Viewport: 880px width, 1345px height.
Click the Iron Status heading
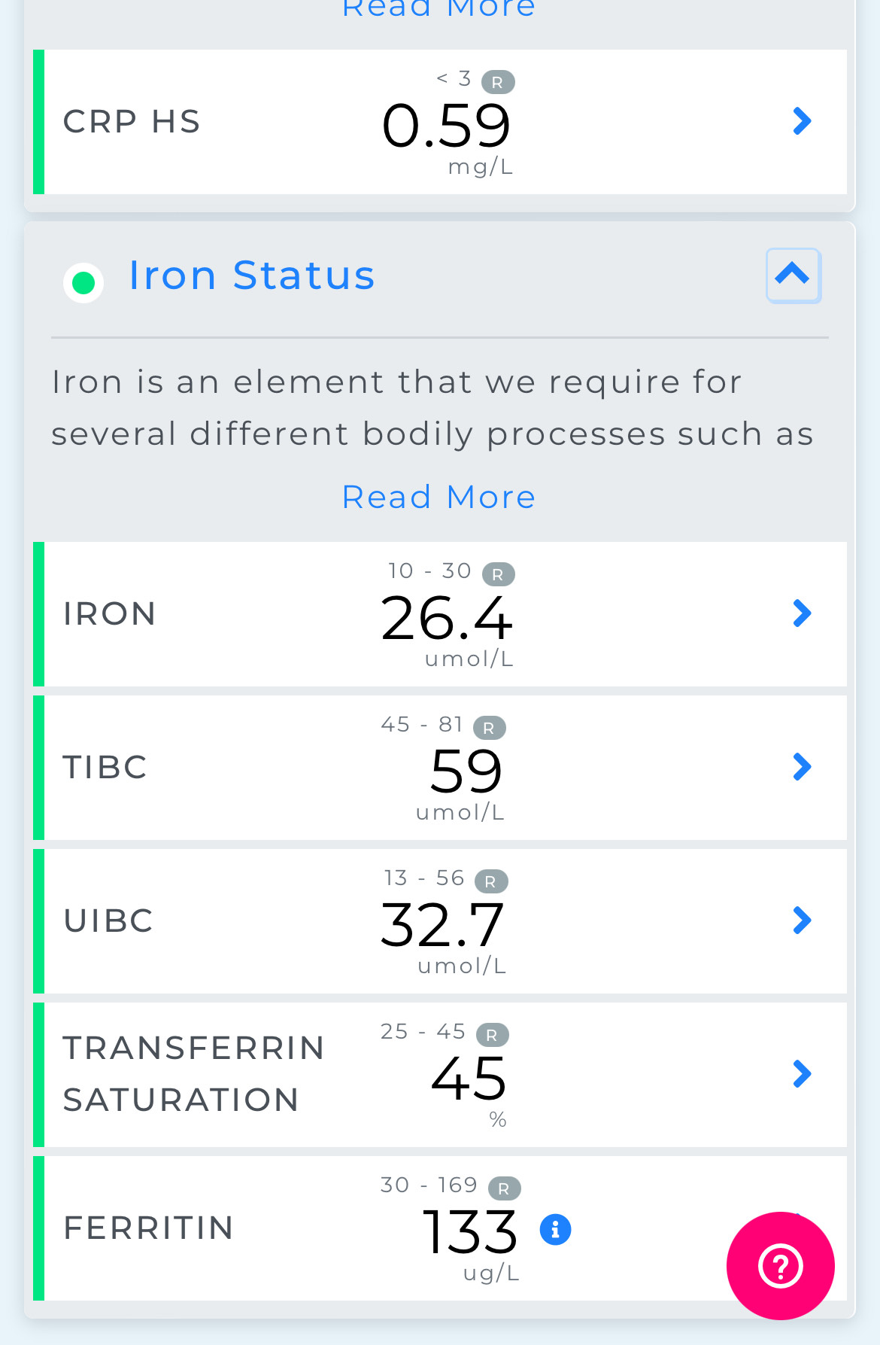point(251,275)
